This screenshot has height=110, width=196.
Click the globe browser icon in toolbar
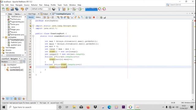pyautogui.click(x=54, y=9)
